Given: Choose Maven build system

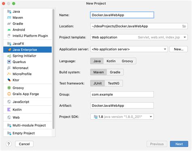Looking at the screenshot, I should click(x=98, y=72).
